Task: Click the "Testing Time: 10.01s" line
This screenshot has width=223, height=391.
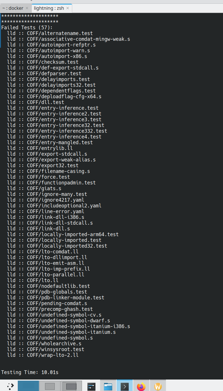Action: pos(30,372)
